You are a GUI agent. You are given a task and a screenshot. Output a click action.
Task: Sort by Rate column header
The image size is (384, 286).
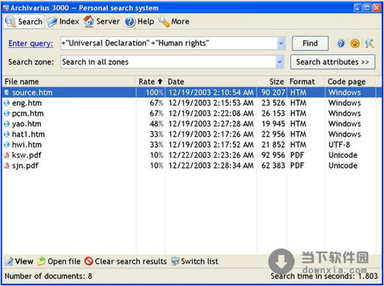tap(150, 81)
